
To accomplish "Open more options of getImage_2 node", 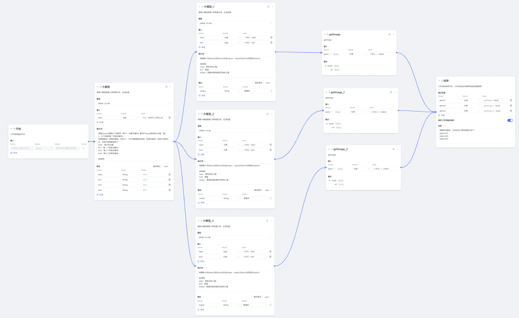I will (x=398, y=149).
